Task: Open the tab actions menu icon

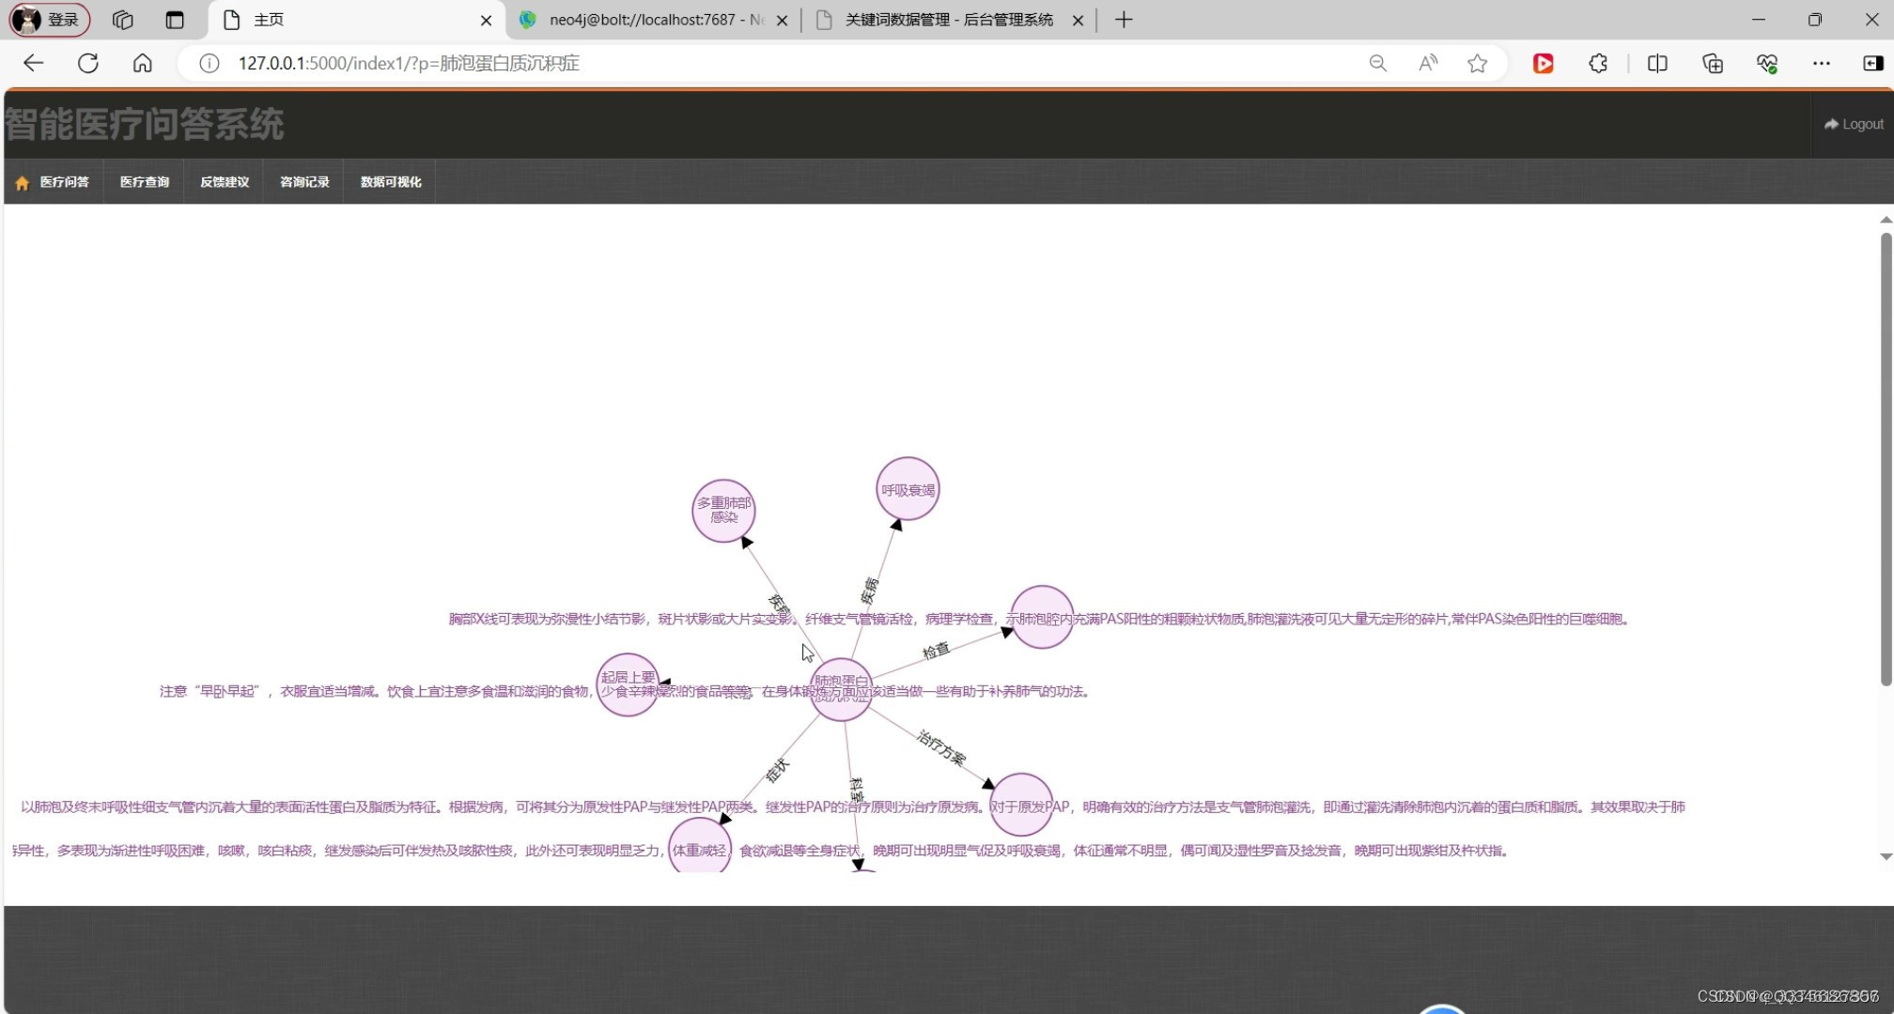Action: click(175, 20)
